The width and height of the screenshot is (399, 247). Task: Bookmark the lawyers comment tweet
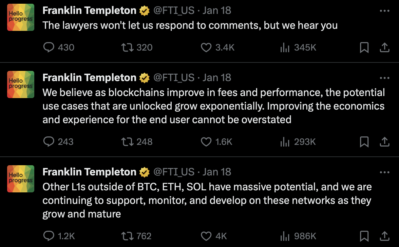364,47
